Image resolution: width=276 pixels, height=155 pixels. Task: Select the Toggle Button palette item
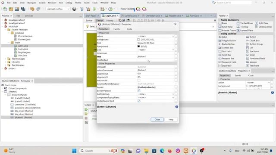pos(227,40)
